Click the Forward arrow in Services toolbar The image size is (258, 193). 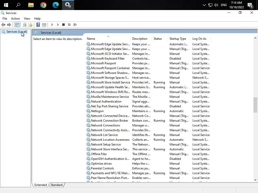pyautogui.click(x=9, y=25)
